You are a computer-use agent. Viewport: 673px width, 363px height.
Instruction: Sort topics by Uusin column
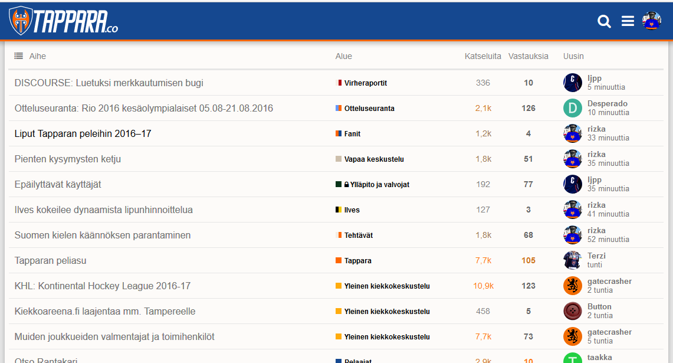click(x=573, y=56)
